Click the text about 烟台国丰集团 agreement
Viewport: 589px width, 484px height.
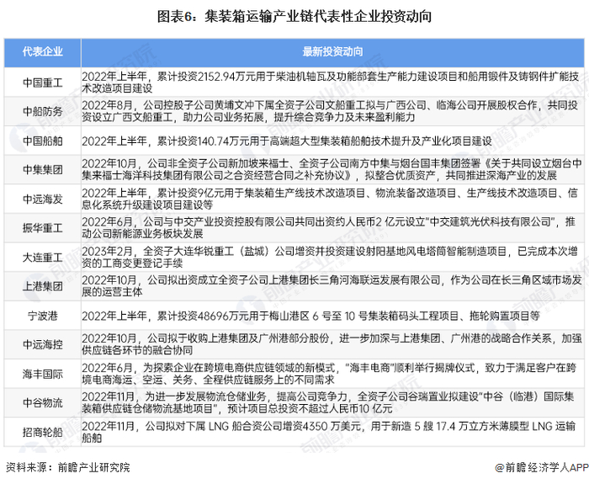(x=332, y=169)
